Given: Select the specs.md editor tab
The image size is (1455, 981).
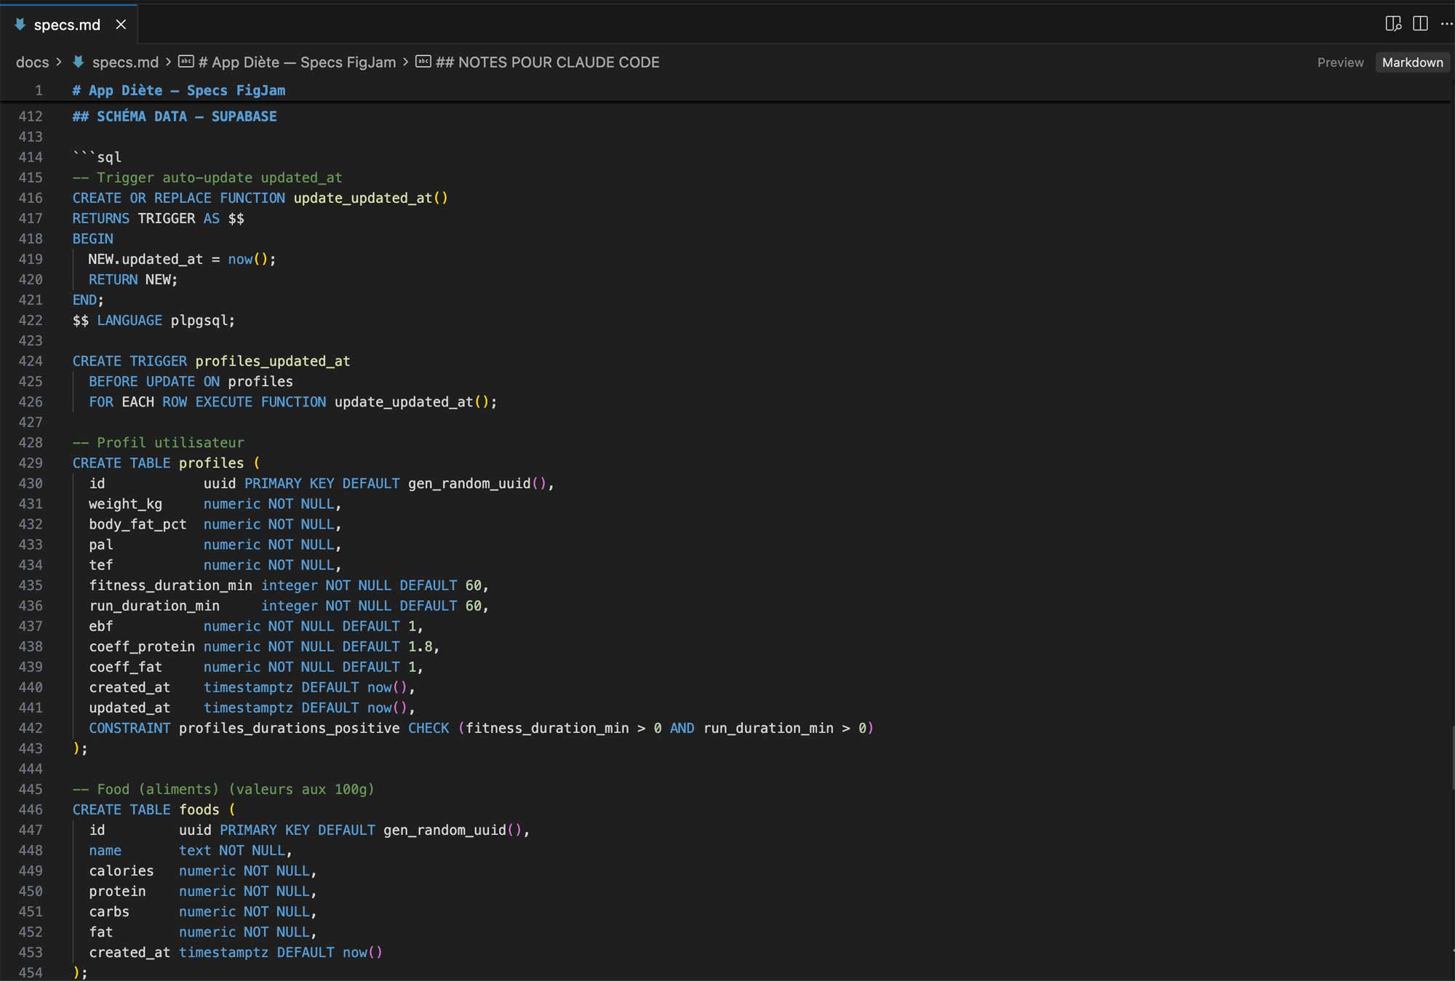Looking at the screenshot, I should point(68,25).
